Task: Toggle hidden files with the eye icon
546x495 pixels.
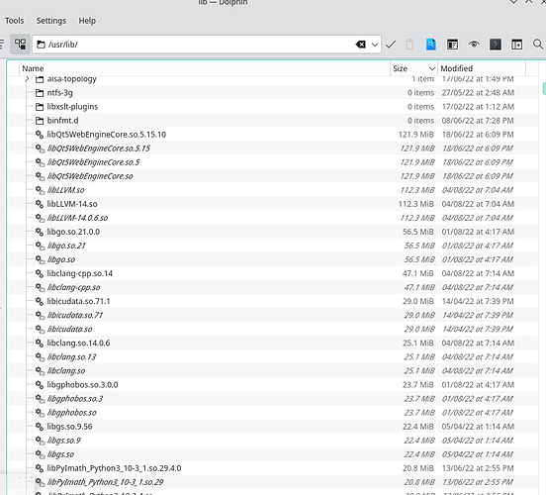Action: (x=474, y=45)
